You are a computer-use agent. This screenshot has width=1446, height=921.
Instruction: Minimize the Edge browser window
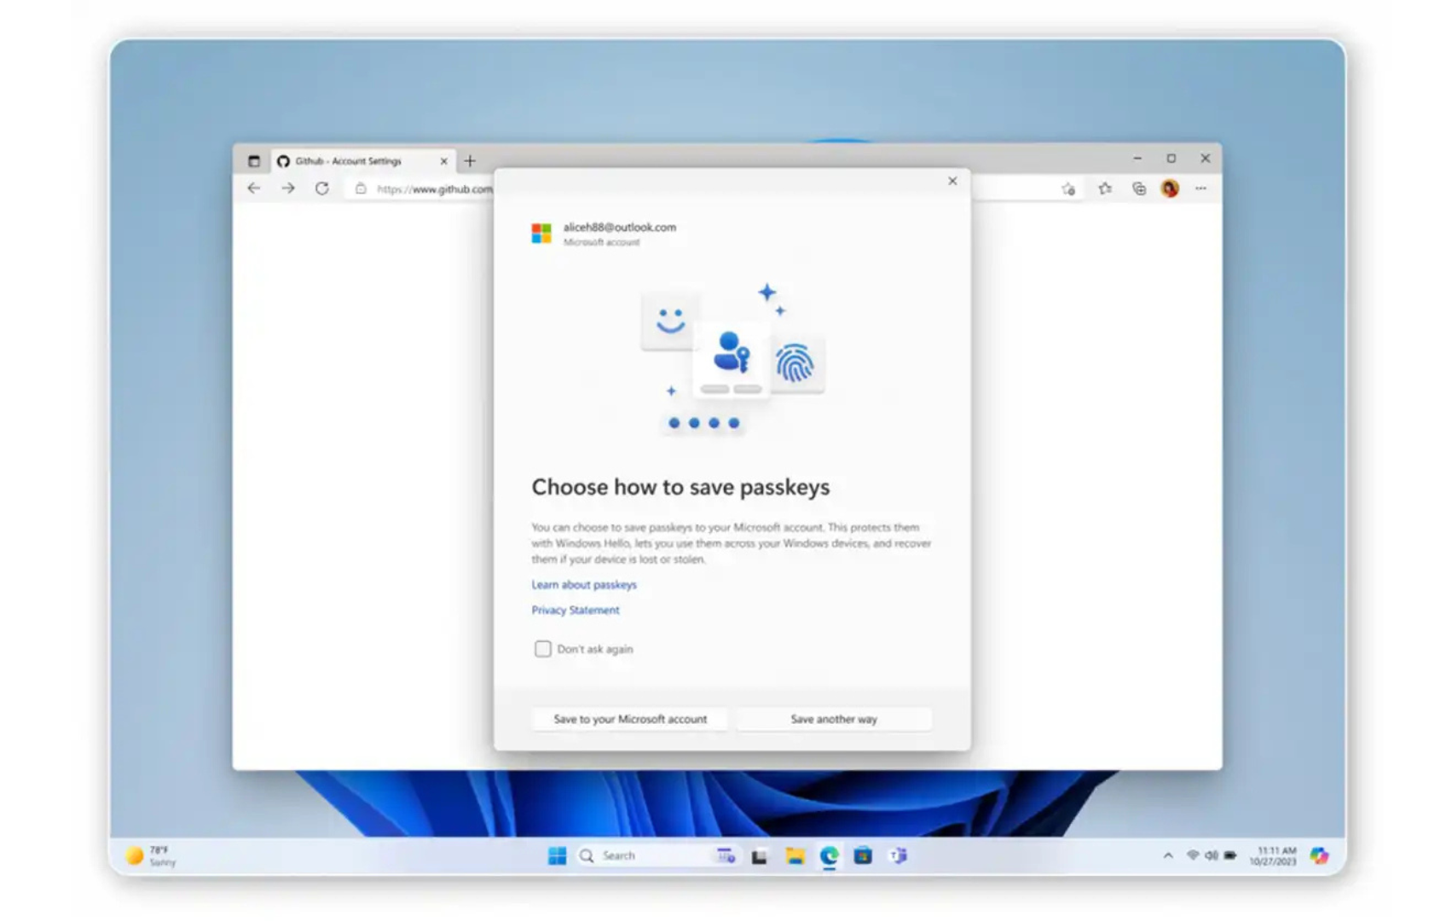1137,159
